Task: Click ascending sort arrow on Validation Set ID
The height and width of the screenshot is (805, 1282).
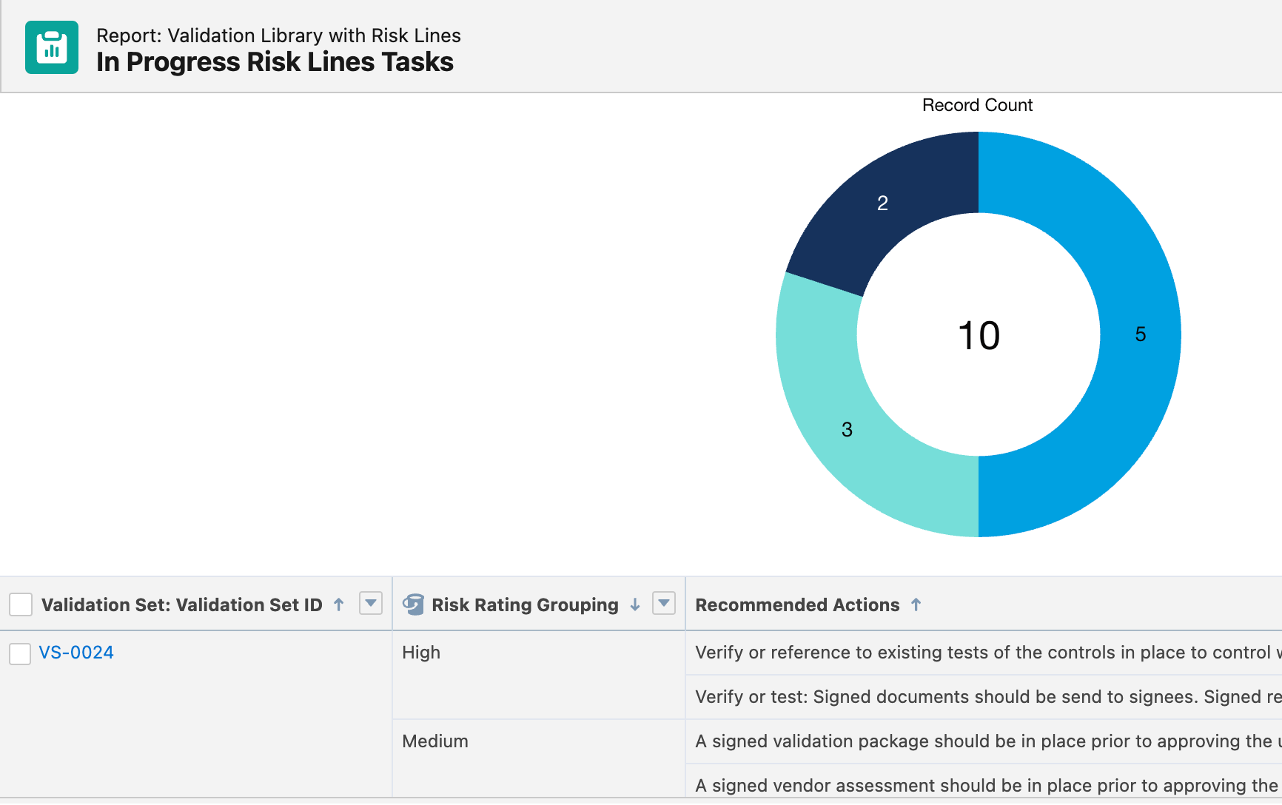Action: [x=339, y=604]
